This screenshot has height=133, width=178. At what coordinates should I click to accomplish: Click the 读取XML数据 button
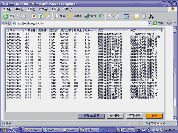click(x=92, y=116)
